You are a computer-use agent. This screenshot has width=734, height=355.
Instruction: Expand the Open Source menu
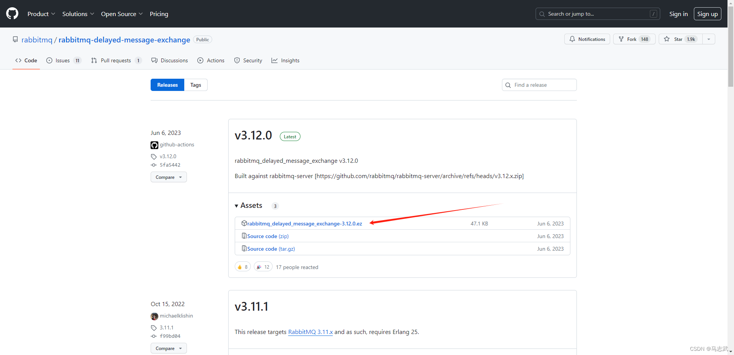click(122, 14)
